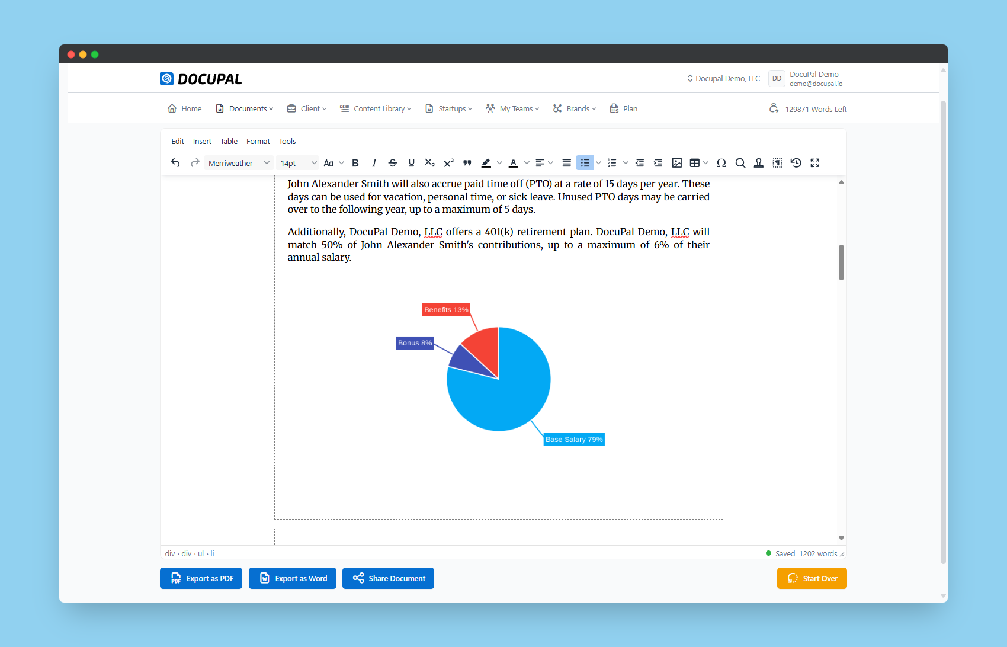Image resolution: width=1007 pixels, height=647 pixels.
Task: Click the stamp icon in toolbar
Action: pos(759,163)
